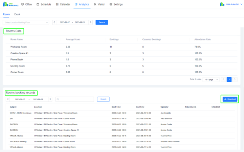Click operator Michelle Tano-Wachter
The image size is (244, 152).
170,141
